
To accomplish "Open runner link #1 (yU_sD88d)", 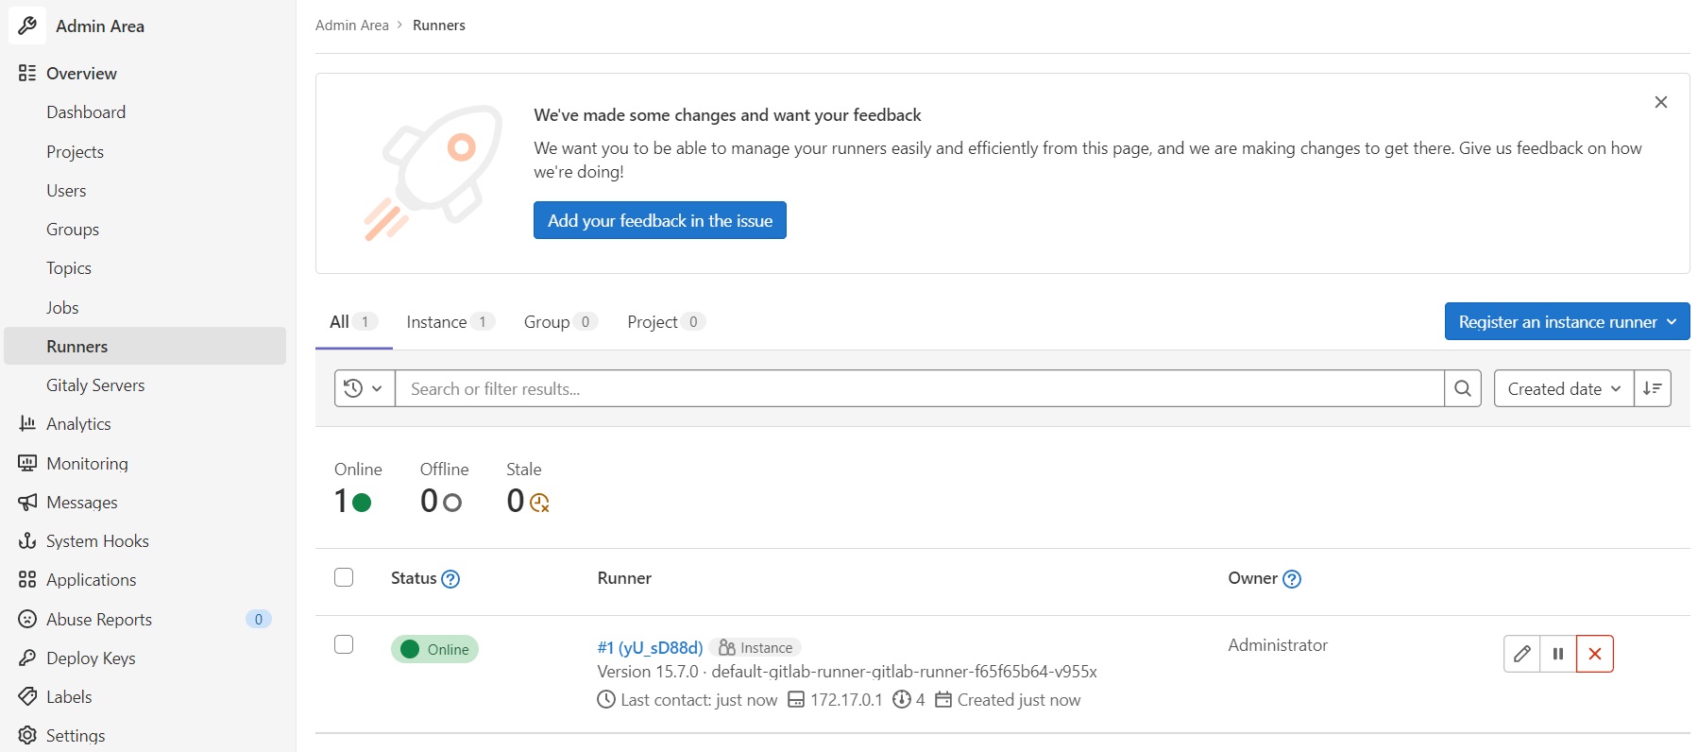I will pos(650,647).
